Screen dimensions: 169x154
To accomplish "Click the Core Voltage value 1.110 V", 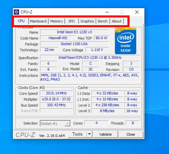I will pyautogui.click(x=97, y=50).
